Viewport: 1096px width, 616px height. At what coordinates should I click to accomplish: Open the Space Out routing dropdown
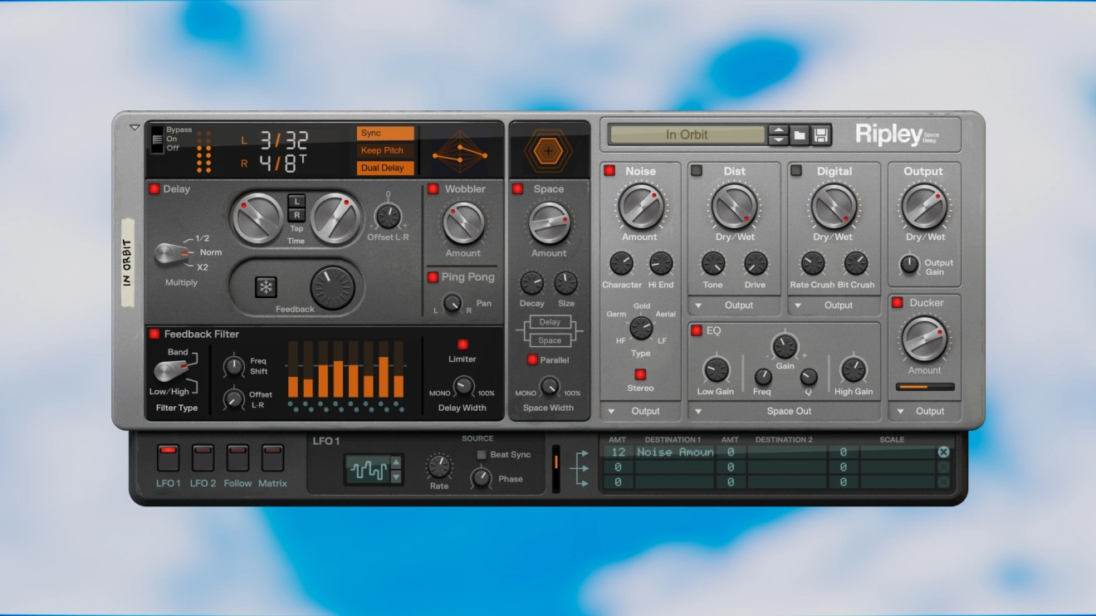pos(784,411)
